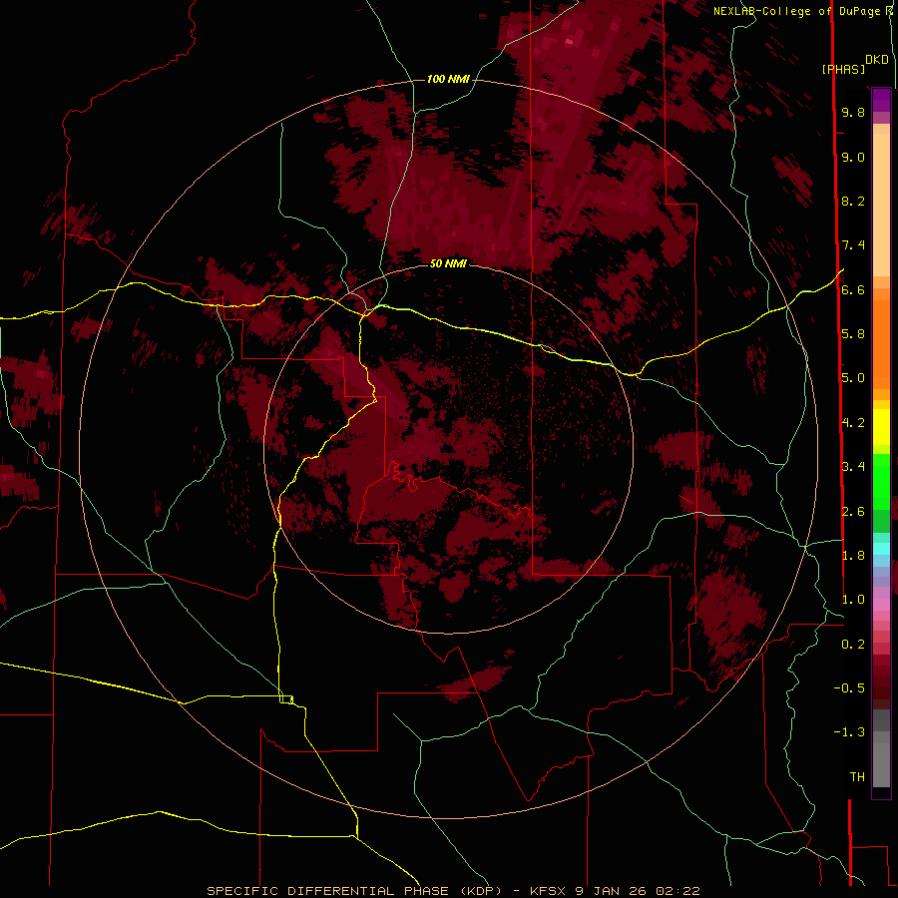Pick the yellow color bar segment
The height and width of the screenshot is (898, 898).
coord(881,427)
